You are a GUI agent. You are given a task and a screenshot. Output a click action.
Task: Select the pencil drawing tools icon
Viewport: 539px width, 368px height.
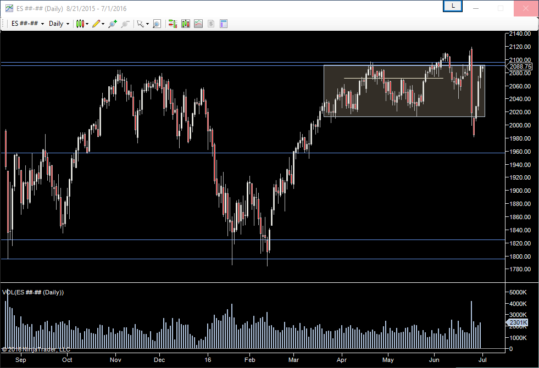[96, 24]
